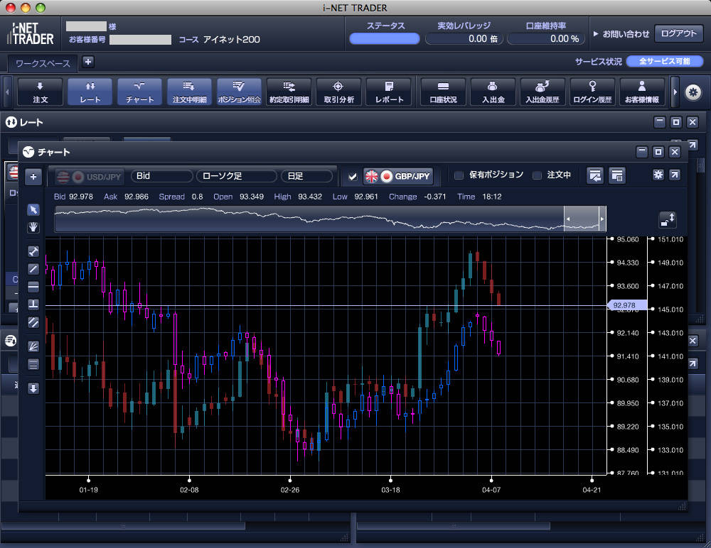This screenshot has height=548, width=711.
Task: Click the 実効レバレッジ 0.00 倍 field
Action: (x=464, y=39)
